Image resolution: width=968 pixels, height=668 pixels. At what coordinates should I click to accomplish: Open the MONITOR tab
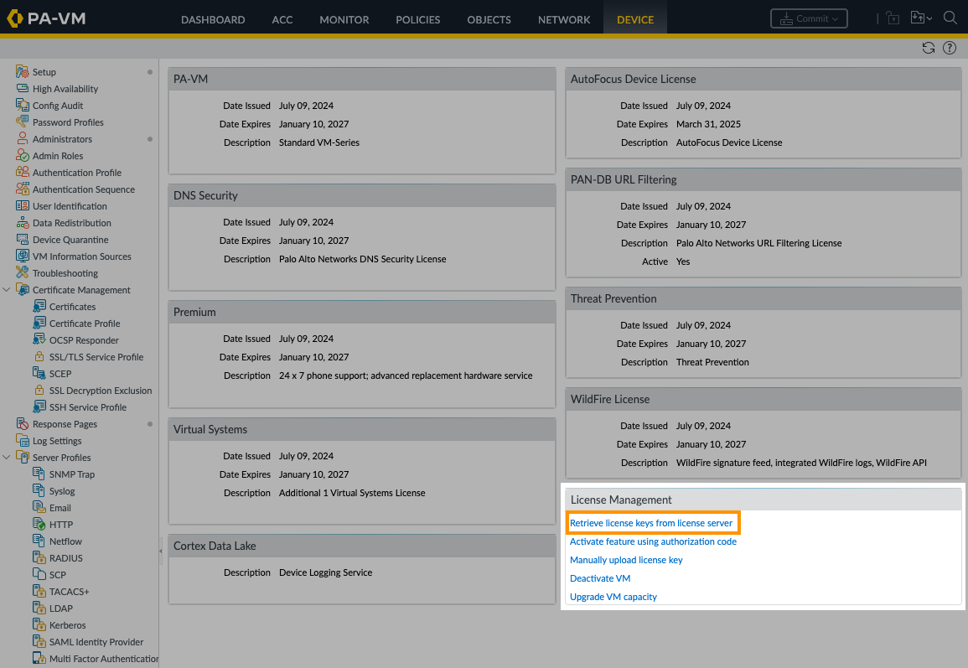[344, 19]
